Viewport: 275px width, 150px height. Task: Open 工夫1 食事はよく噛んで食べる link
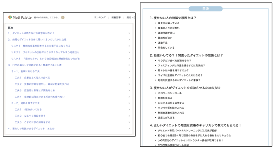click(32, 78)
